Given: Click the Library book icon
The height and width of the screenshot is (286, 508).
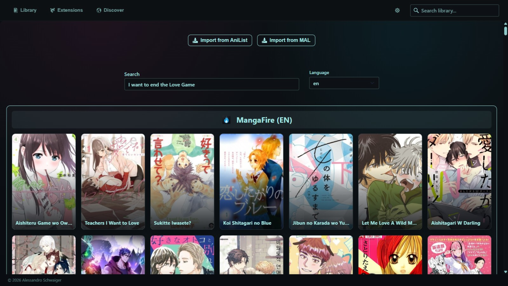Looking at the screenshot, I should click(x=15, y=10).
